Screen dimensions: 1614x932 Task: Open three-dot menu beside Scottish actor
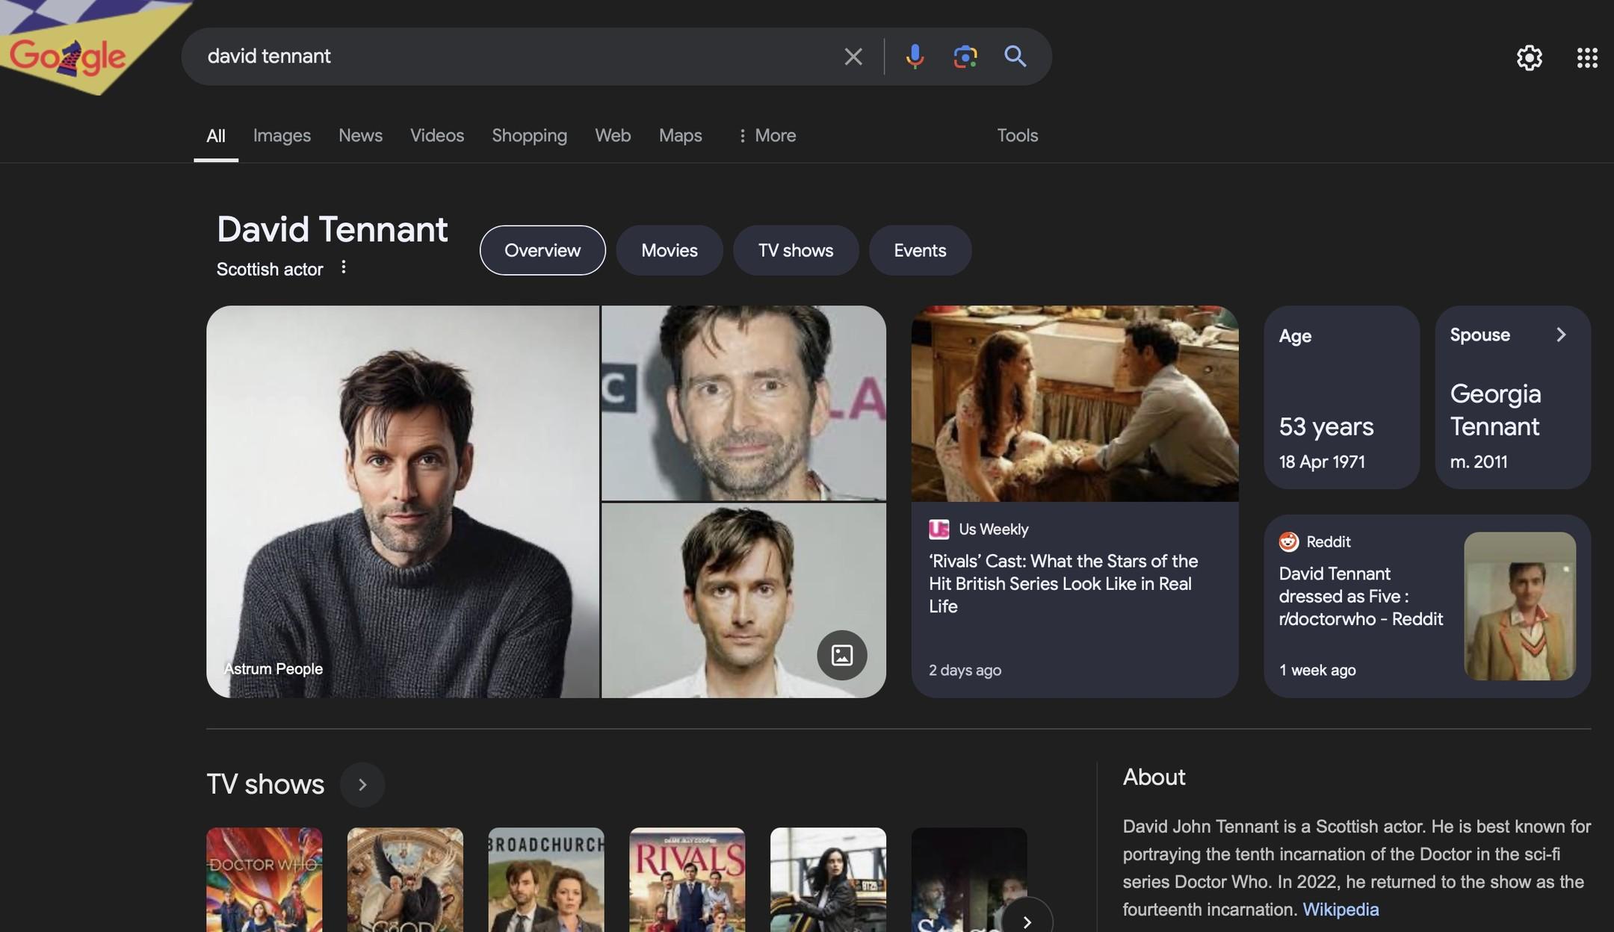tap(343, 267)
